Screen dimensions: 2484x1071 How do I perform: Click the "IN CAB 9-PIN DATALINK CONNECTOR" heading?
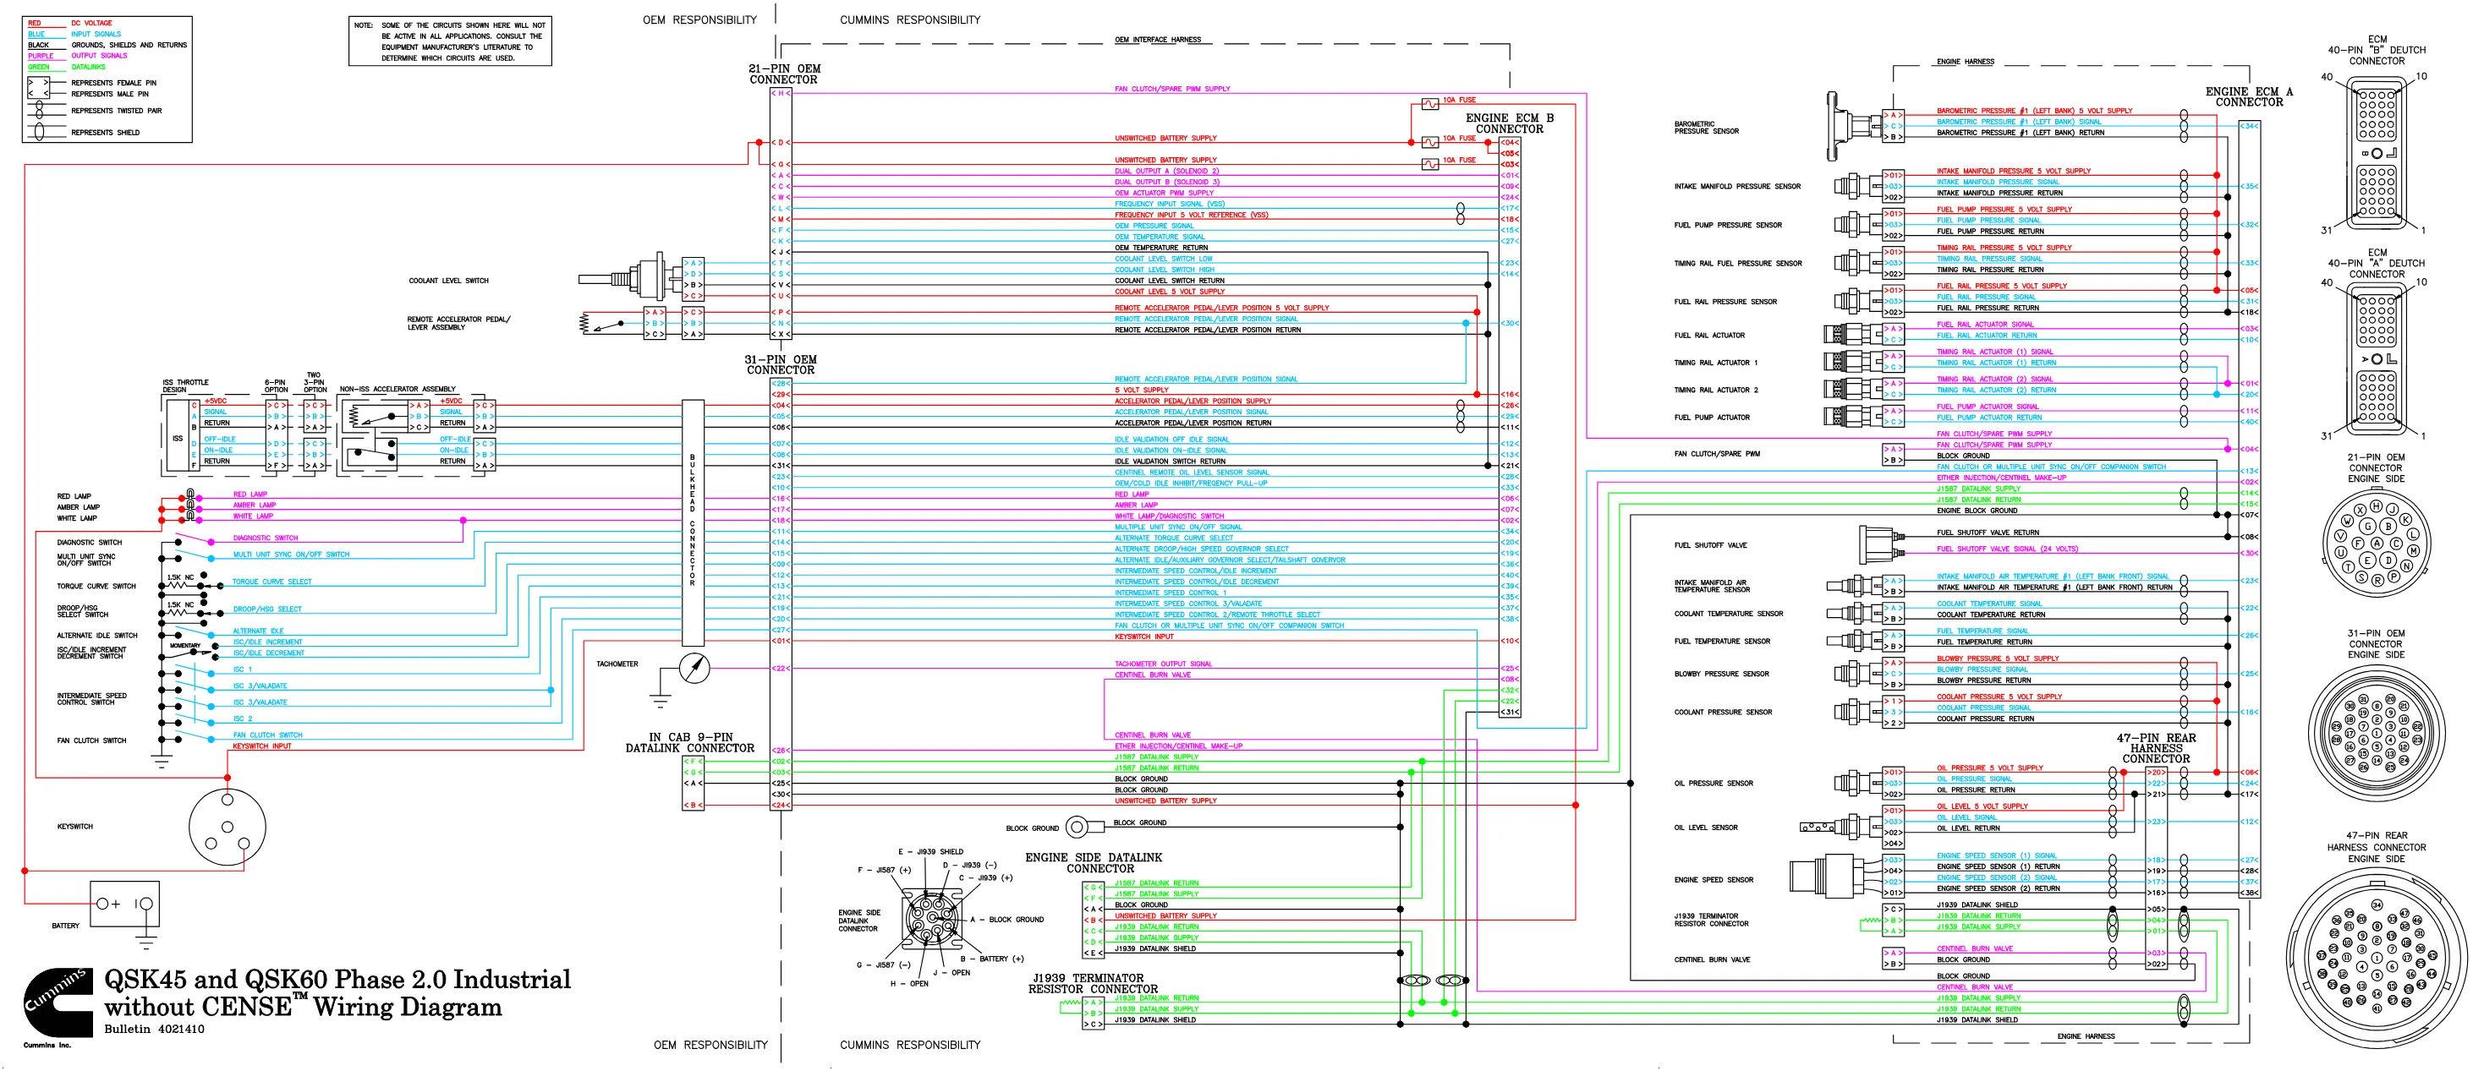[690, 742]
